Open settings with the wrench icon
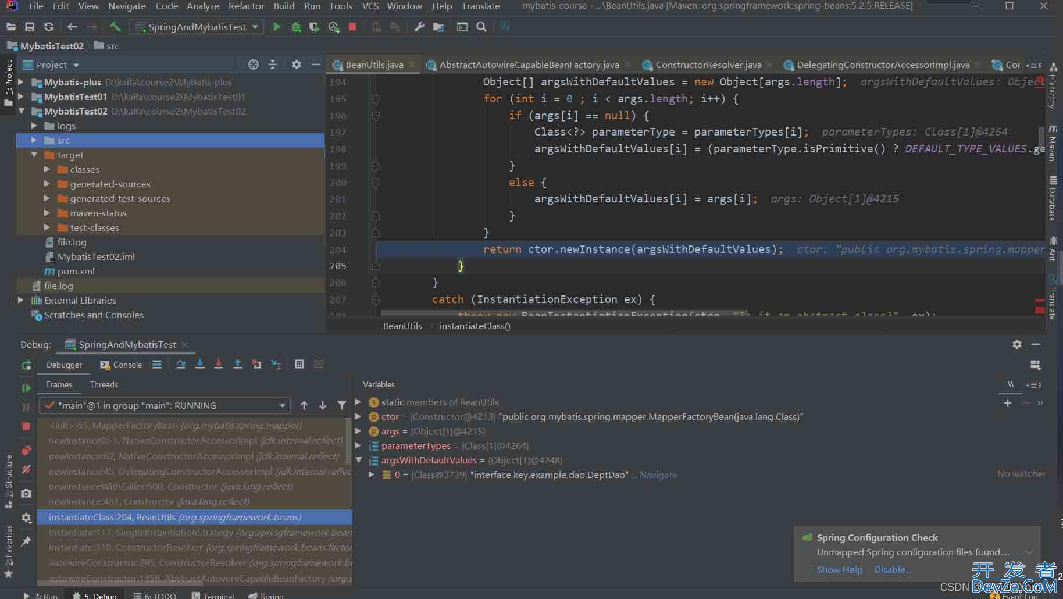 (x=419, y=27)
